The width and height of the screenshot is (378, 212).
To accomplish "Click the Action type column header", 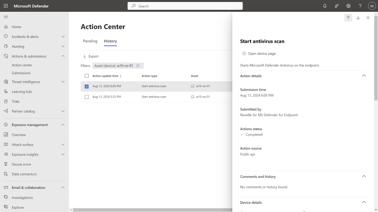I will tap(149, 76).
